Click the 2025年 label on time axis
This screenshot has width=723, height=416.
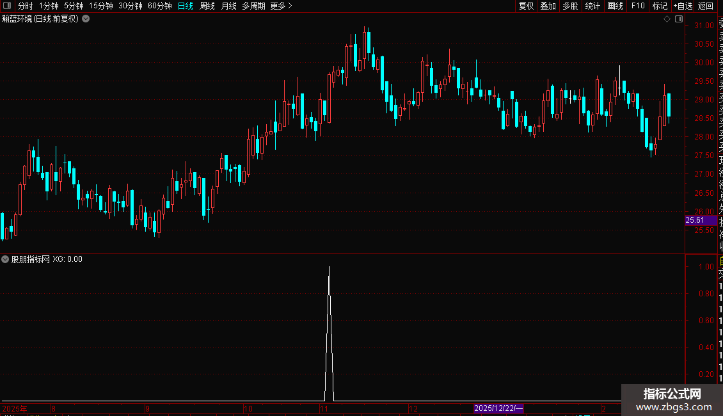click(15, 408)
